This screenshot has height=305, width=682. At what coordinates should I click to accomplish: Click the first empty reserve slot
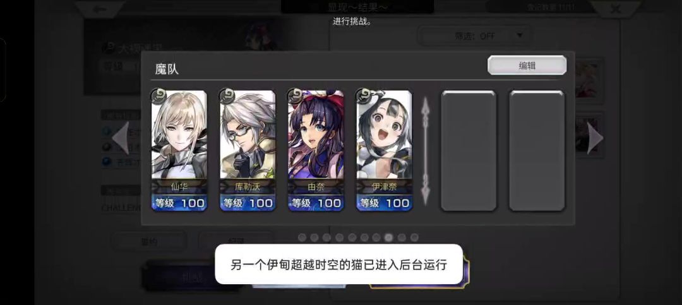click(469, 150)
